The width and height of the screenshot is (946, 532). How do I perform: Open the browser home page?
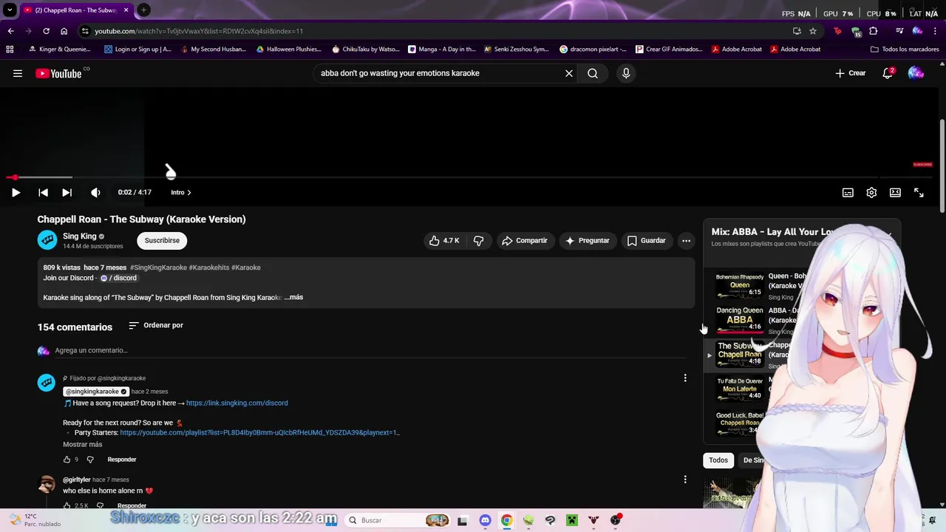pyautogui.click(x=64, y=31)
